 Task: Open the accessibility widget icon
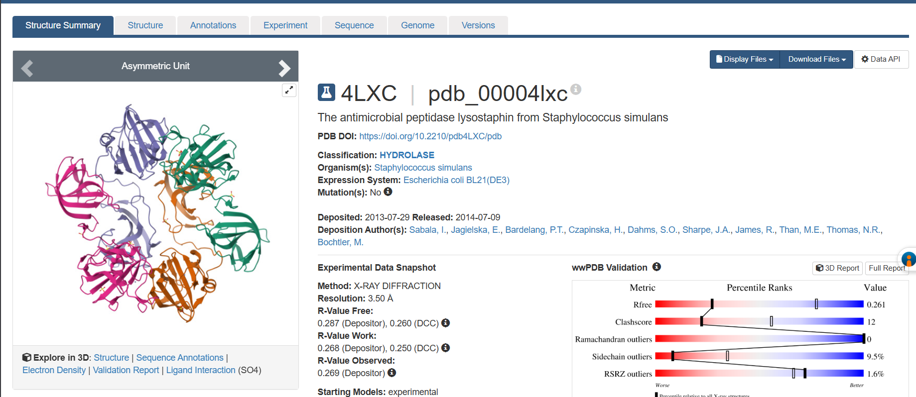[x=909, y=259]
